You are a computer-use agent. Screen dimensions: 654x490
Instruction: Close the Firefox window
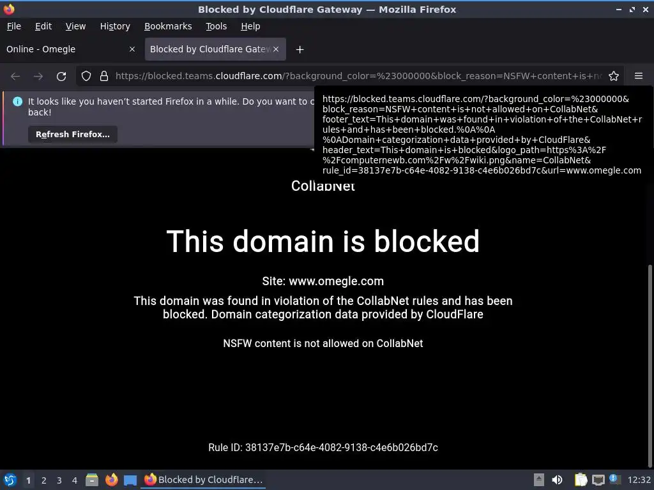(646, 10)
